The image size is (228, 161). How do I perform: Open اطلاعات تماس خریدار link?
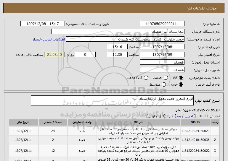[x=49, y=39]
